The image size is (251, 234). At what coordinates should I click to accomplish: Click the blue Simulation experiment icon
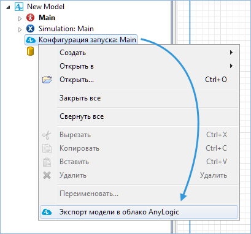pos(30,29)
